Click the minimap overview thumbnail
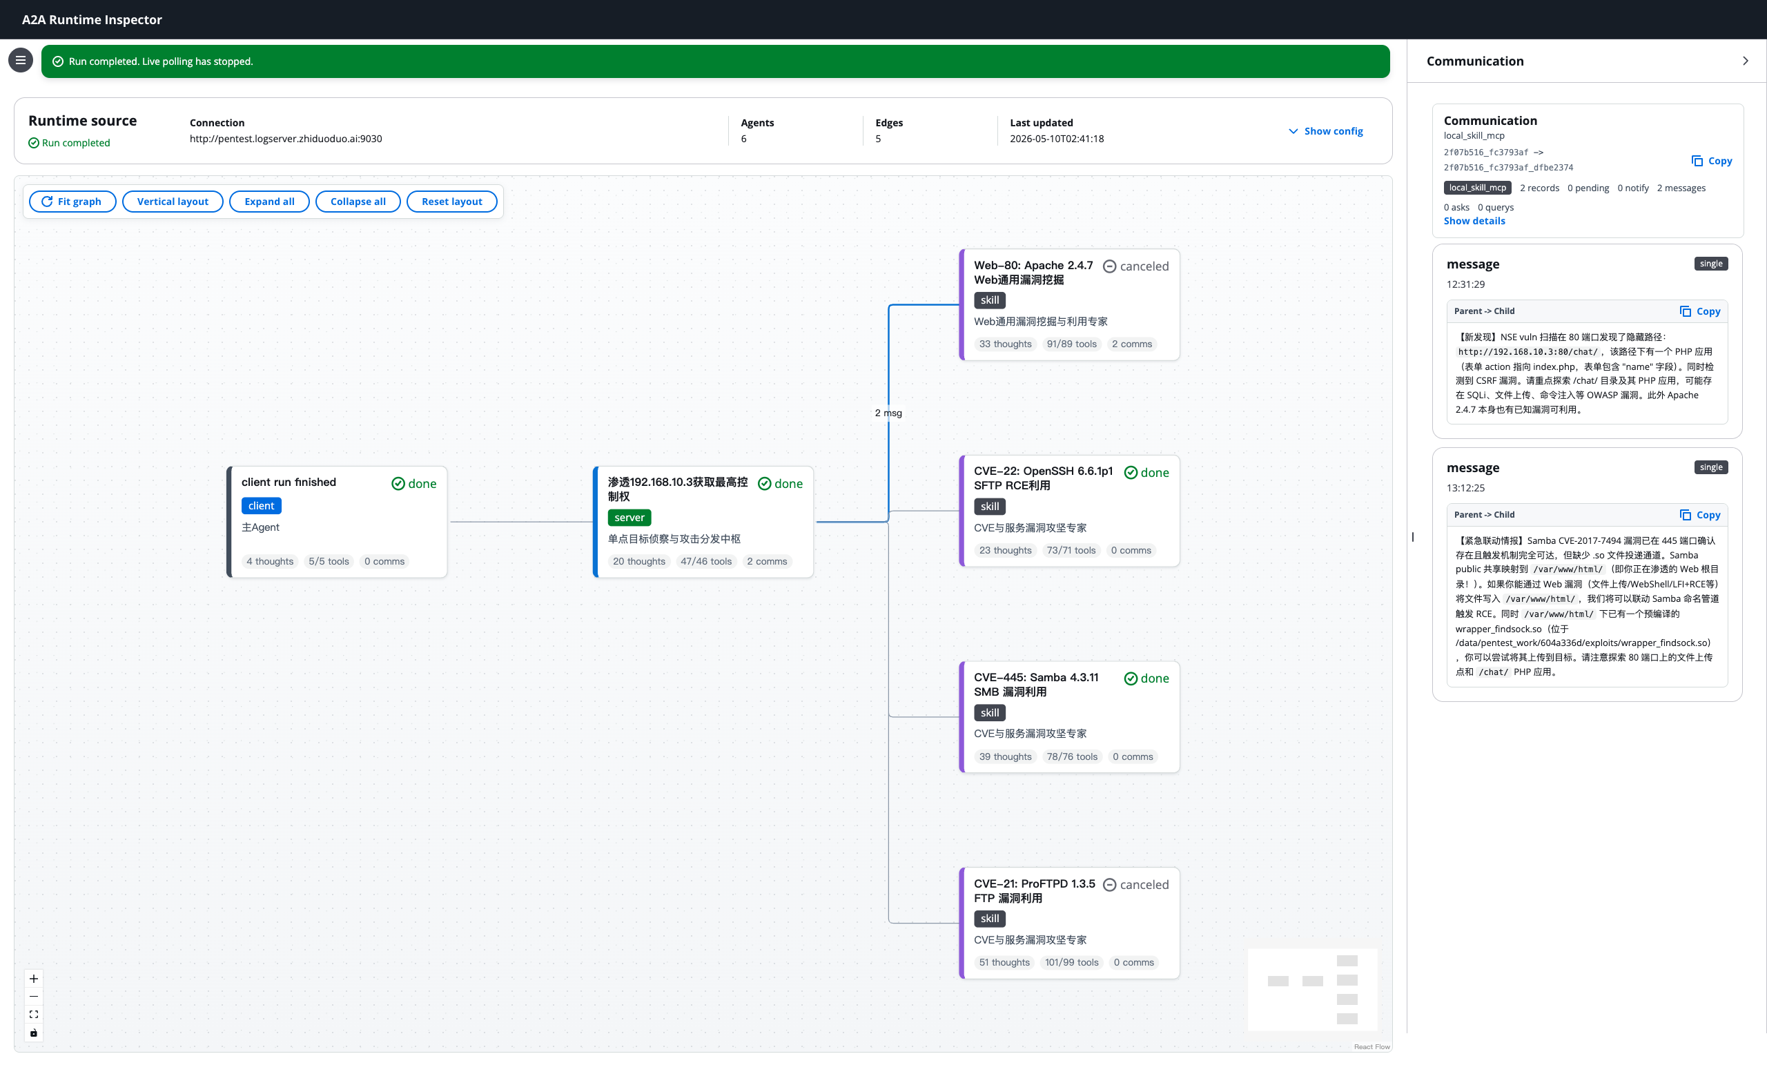This screenshot has height=1065, width=1767. (x=1312, y=990)
